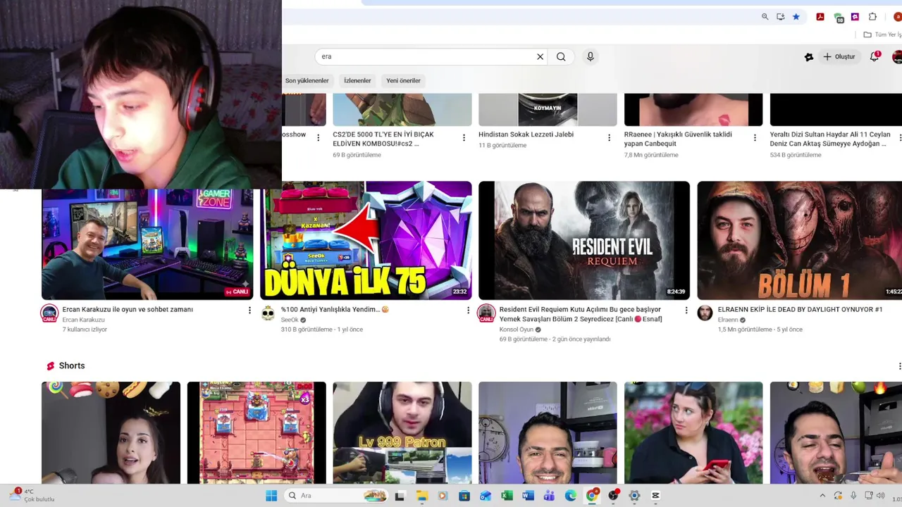
Task: Open CapCut from the taskbar
Action: click(655, 496)
